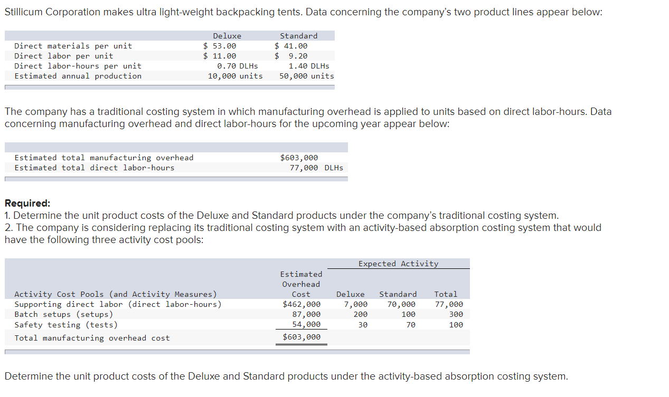Select the '7,000' Deluxe labor-hours value

point(356,304)
